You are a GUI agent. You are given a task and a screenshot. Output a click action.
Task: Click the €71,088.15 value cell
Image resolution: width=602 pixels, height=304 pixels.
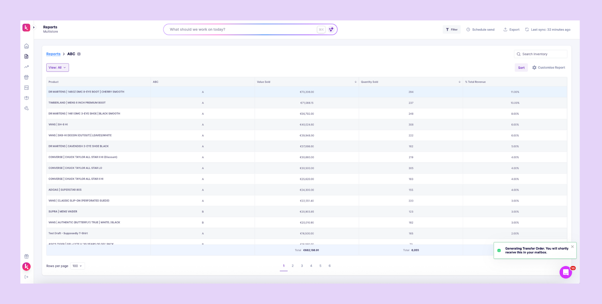point(307,103)
